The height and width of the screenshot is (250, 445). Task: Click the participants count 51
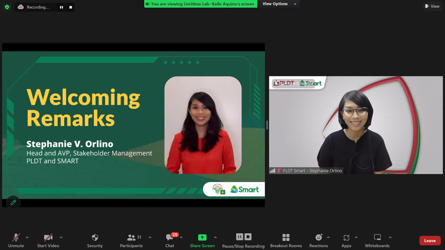point(139,237)
